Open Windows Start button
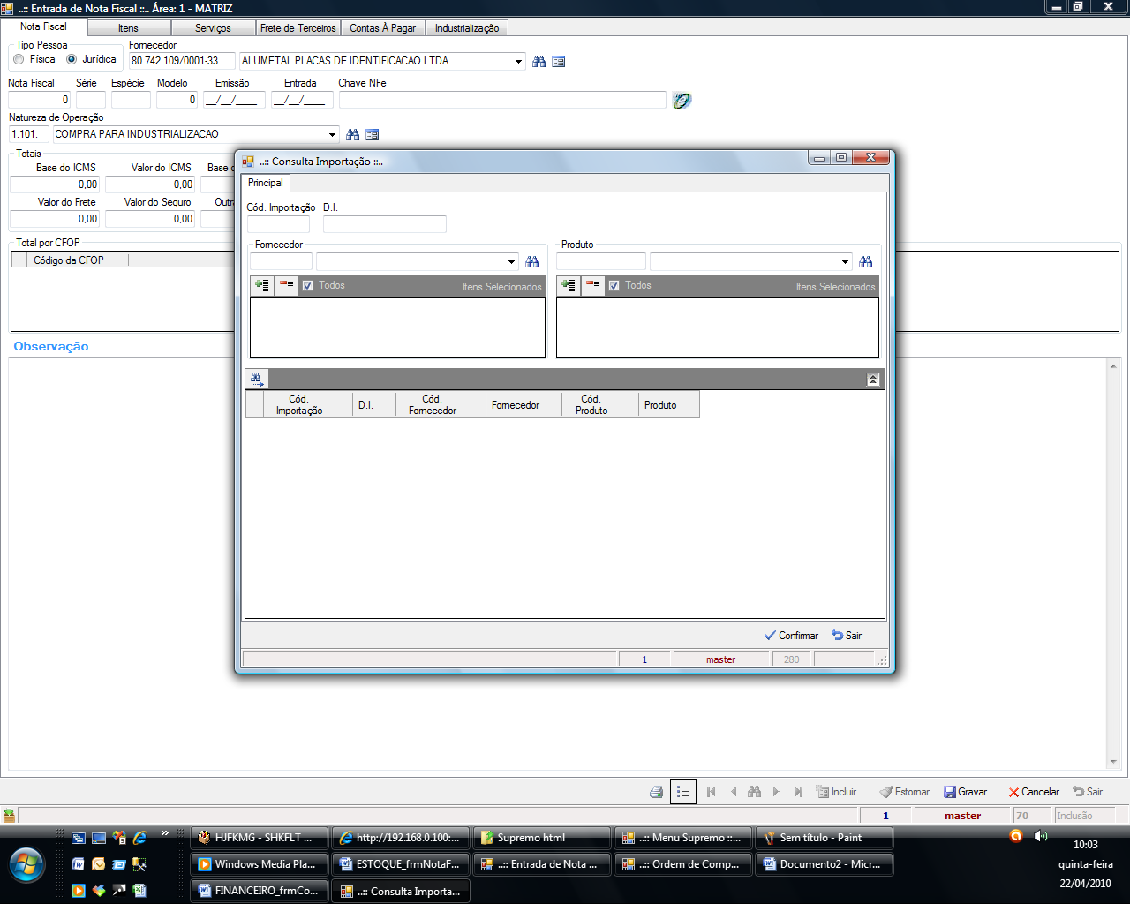Image resolution: width=1130 pixels, height=904 pixels. [x=27, y=863]
